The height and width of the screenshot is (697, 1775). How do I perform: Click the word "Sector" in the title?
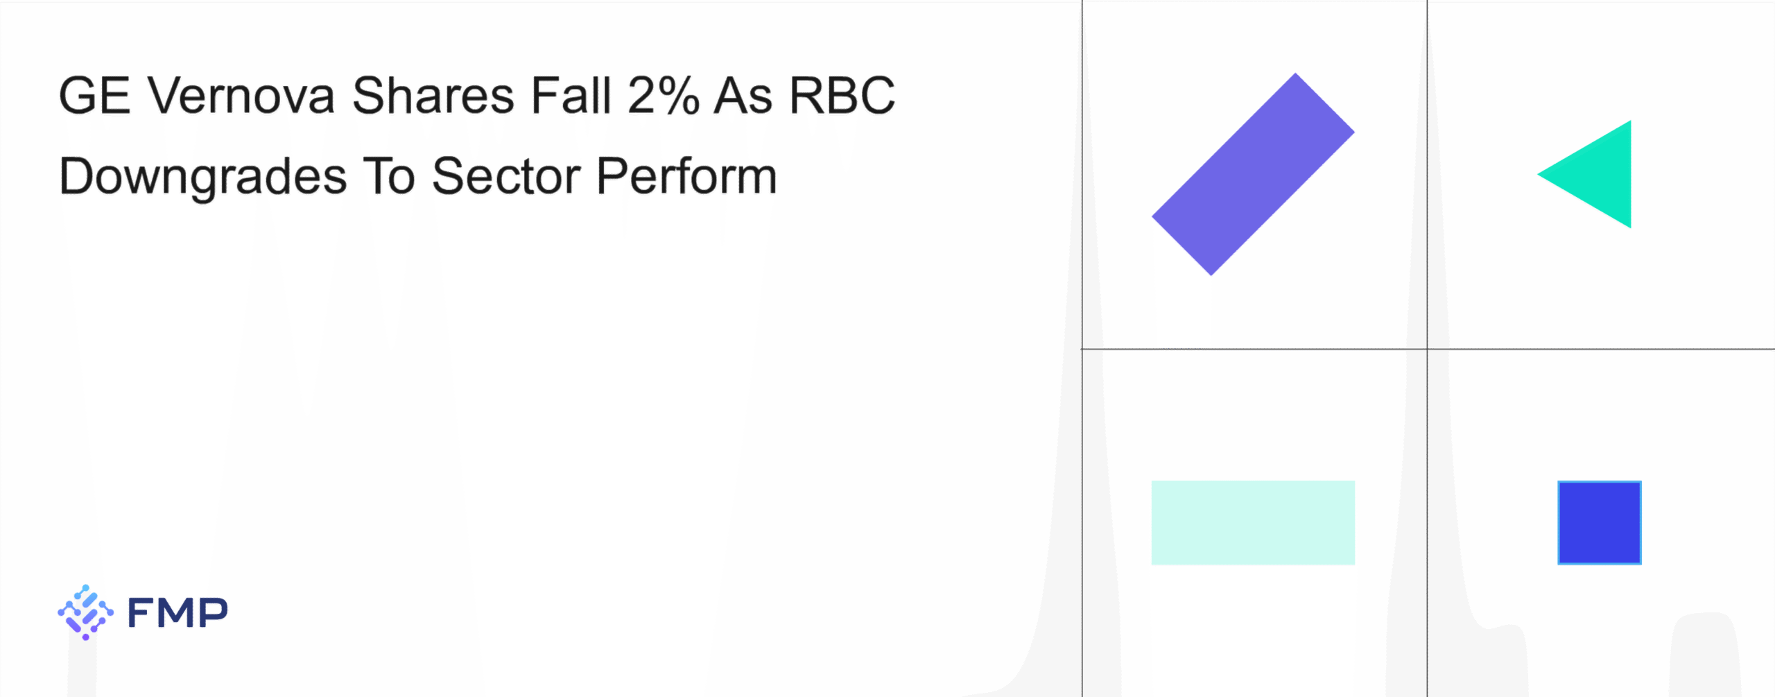click(506, 176)
